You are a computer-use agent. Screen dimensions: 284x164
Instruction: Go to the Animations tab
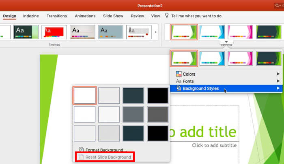85,16
